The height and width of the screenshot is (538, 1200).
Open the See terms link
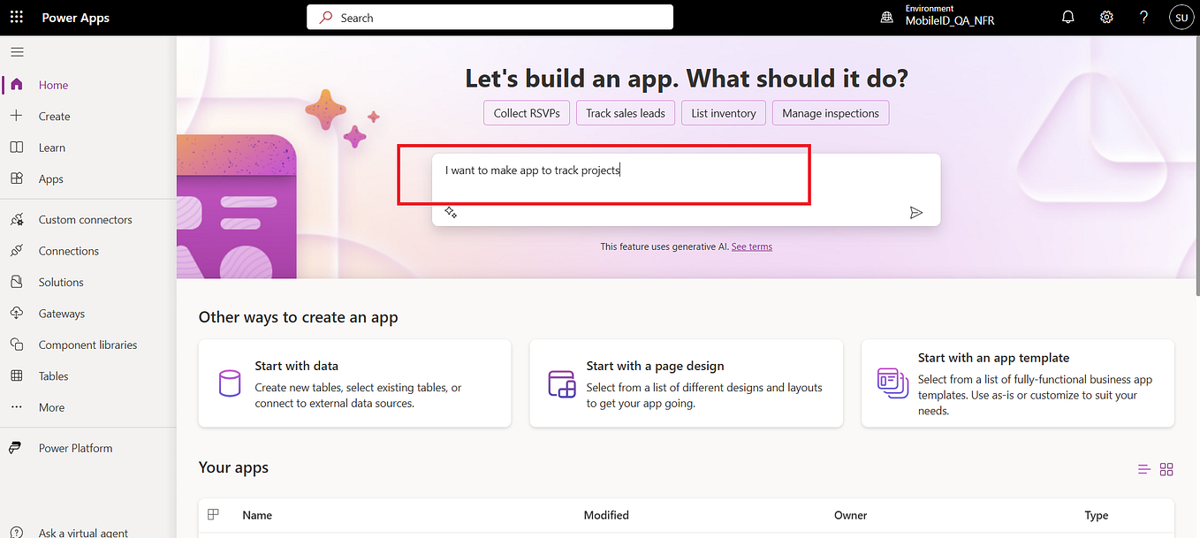coord(751,246)
